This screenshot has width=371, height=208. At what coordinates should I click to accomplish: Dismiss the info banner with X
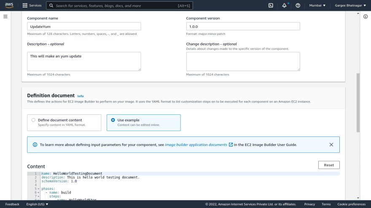tap(331, 145)
